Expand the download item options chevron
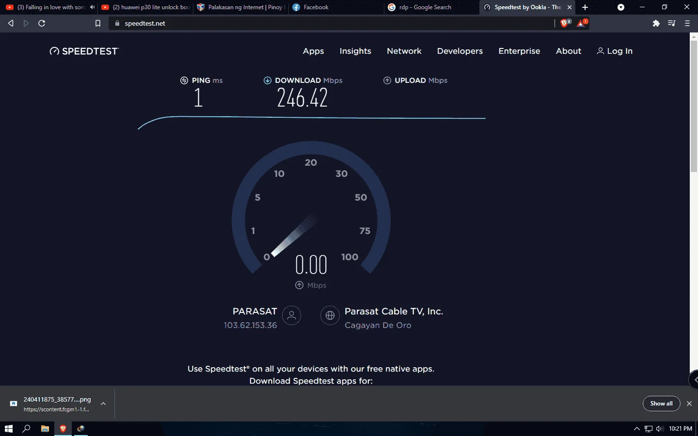 103,404
